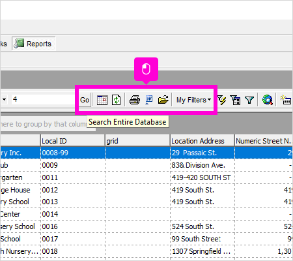
Task: Expand the dropdown arrow beside search field
Action: (4, 100)
